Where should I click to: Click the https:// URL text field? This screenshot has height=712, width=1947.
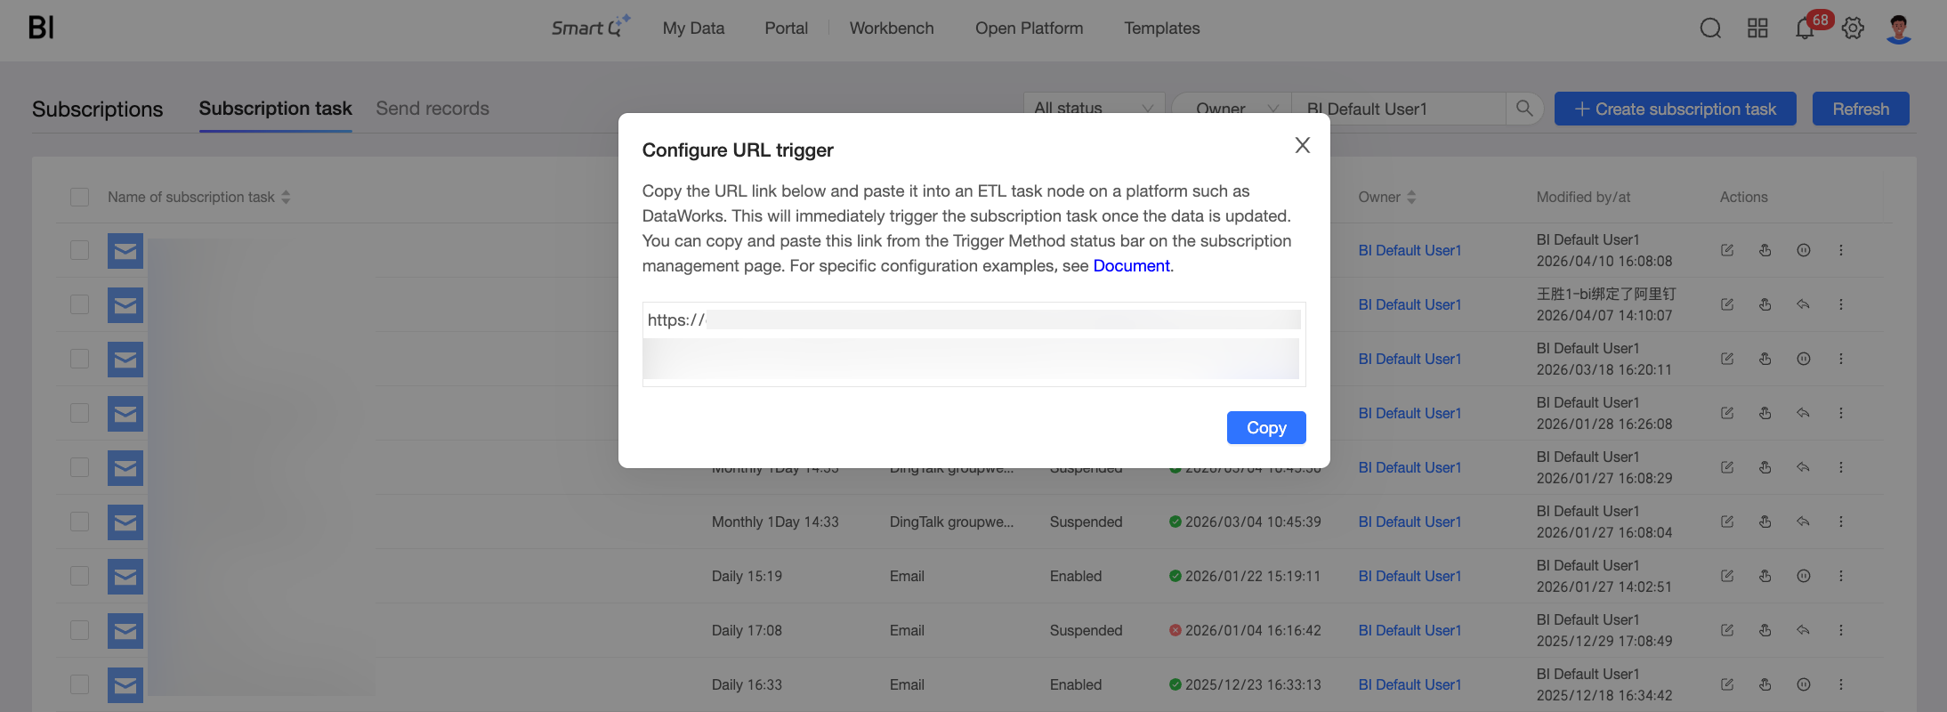click(x=973, y=344)
